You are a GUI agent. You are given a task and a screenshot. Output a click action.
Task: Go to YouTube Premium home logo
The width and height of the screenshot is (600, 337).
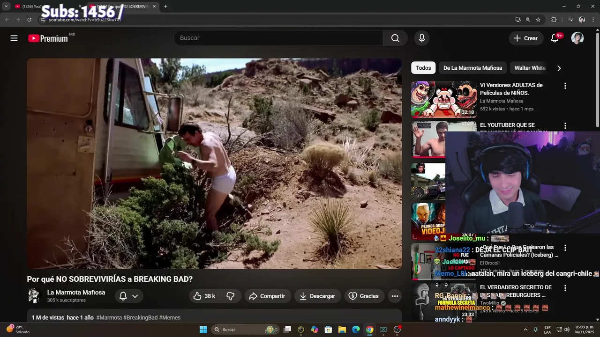click(48, 38)
